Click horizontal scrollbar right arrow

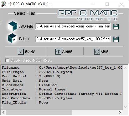point(120,112)
